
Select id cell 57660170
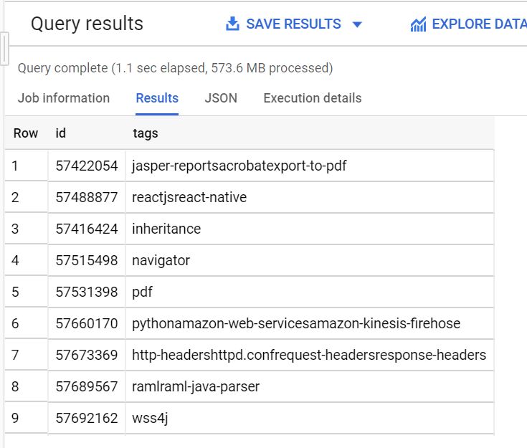[x=87, y=324]
